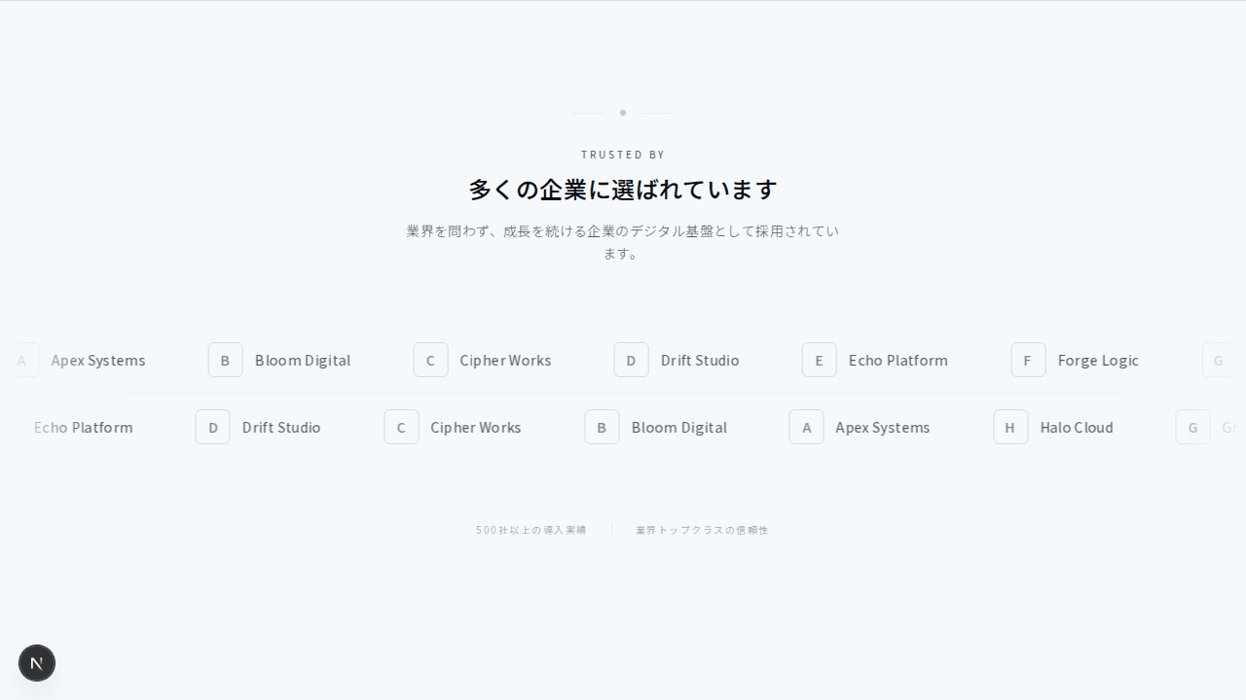The width and height of the screenshot is (1246, 700).
Task: Click Bloom Digital name in the lower row
Action: [678, 427]
